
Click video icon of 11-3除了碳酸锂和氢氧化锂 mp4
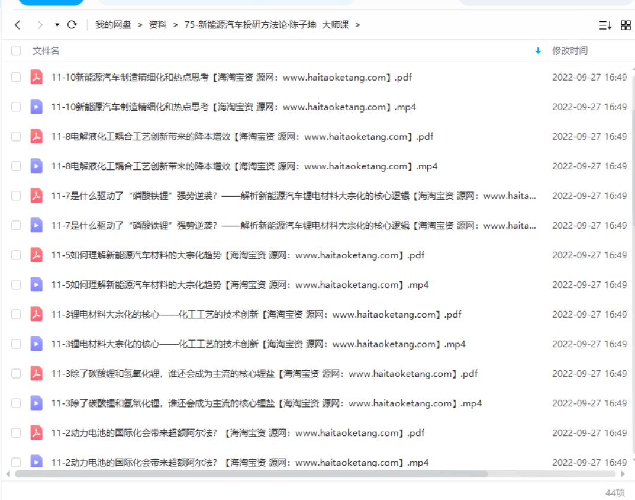coord(37,403)
